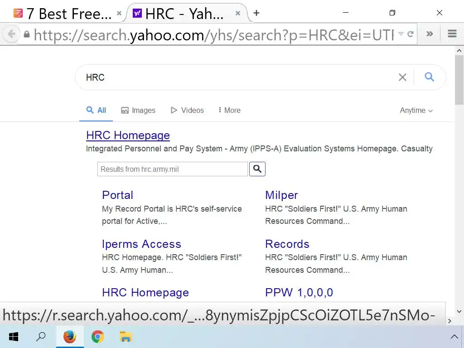
Task: Switch to Images results
Action: pos(138,111)
